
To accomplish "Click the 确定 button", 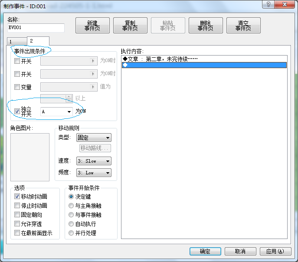I will click(x=205, y=251).
